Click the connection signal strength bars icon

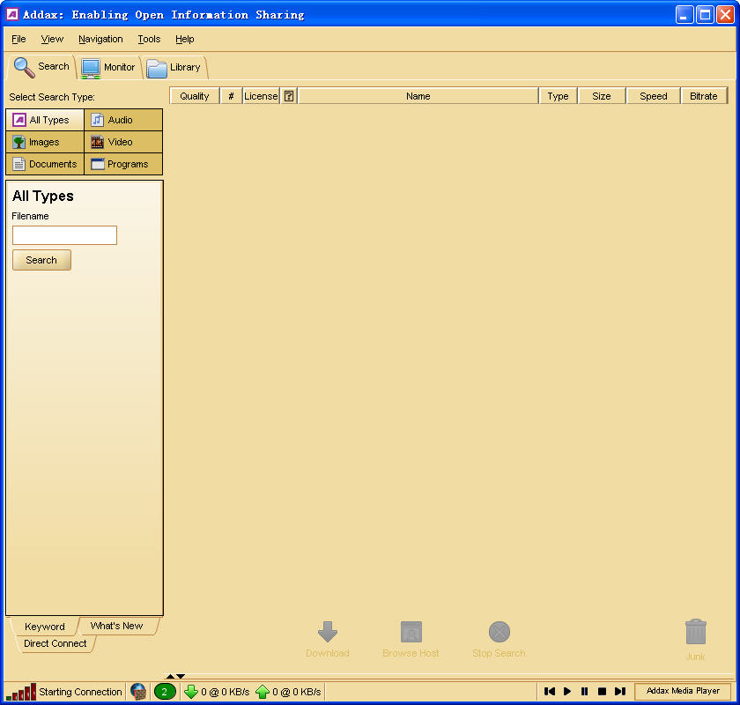[x=21, y=692]
